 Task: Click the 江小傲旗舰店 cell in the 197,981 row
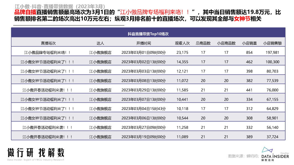[x=100, y=52]
